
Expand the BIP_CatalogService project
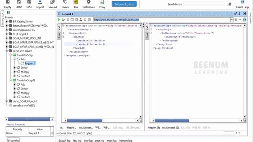[7, 21]
